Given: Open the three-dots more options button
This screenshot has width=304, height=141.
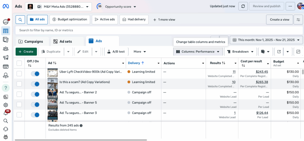Looking at the screenshot, I should (x=290, y=6).
